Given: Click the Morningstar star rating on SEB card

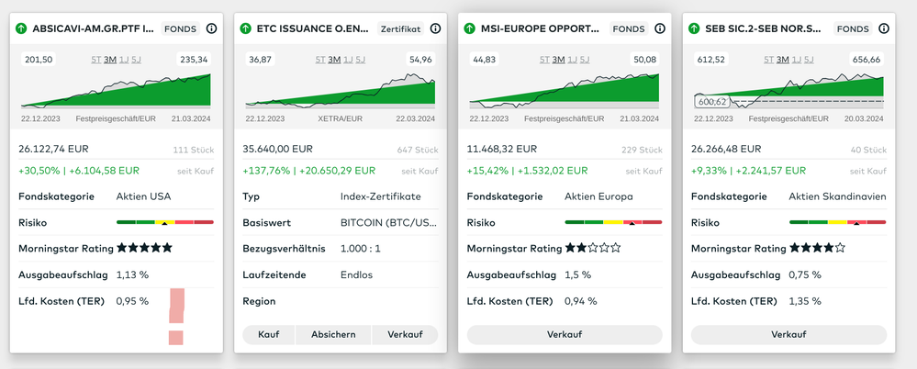Looking at the screenshot, I should point(816,248).
